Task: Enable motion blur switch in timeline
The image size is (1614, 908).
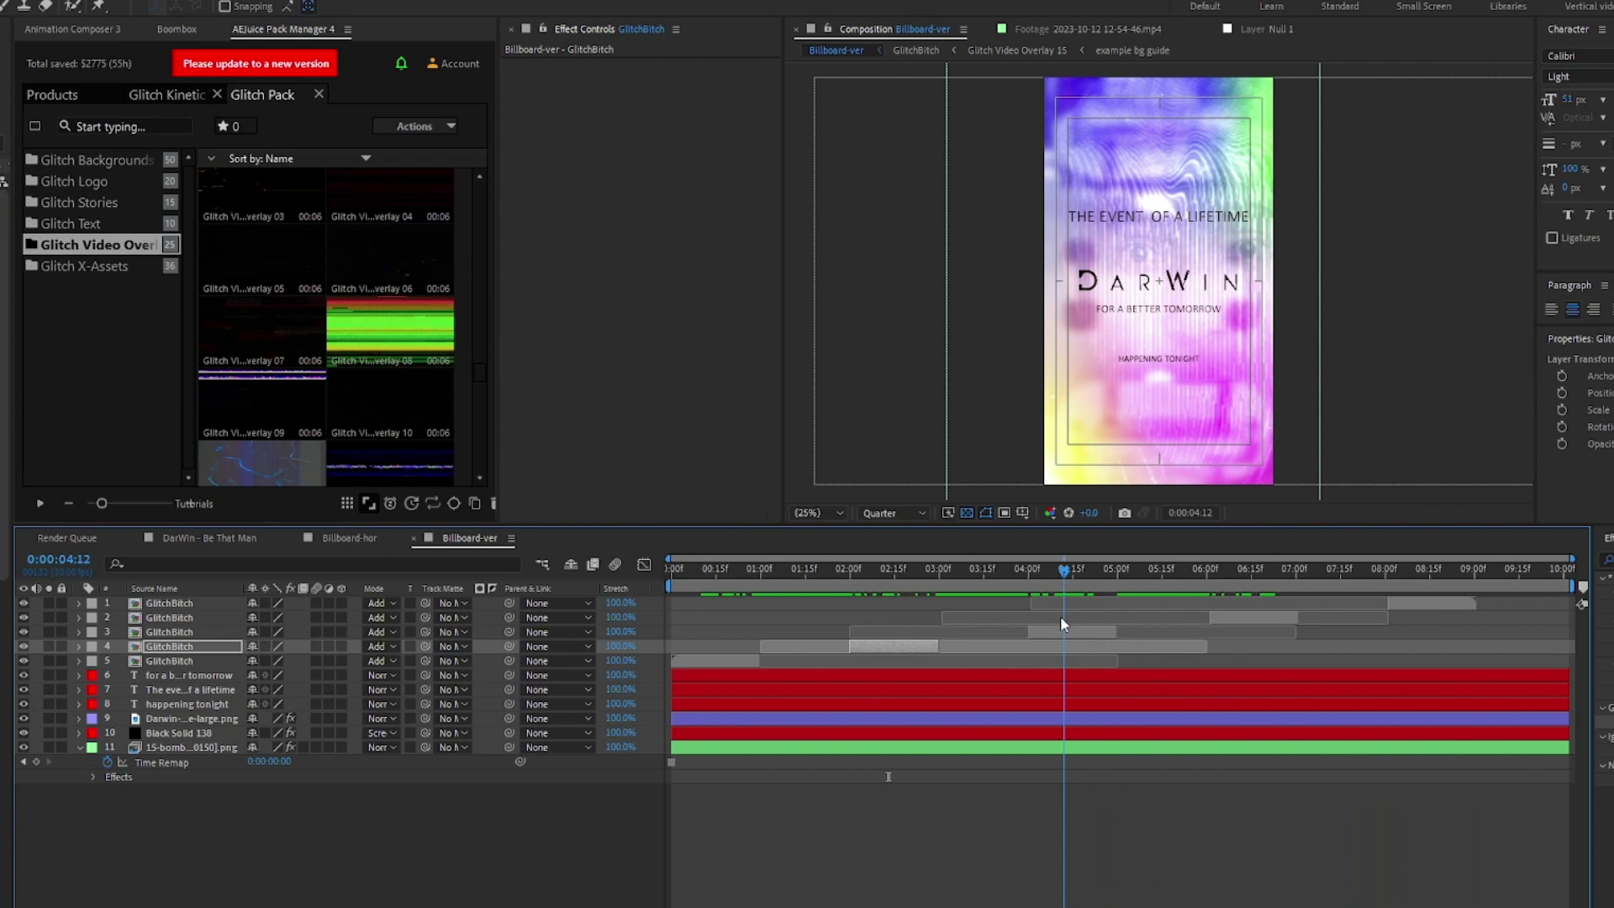Action: click(614, 564)
